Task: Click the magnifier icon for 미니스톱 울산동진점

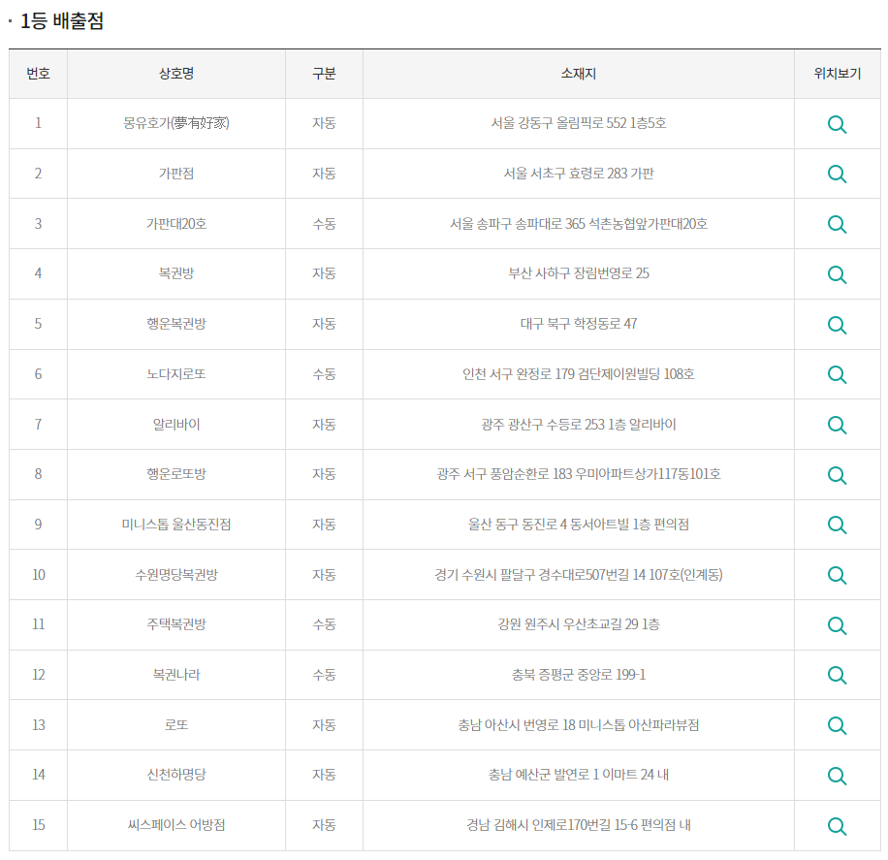Action: click(x=836, y=525)
